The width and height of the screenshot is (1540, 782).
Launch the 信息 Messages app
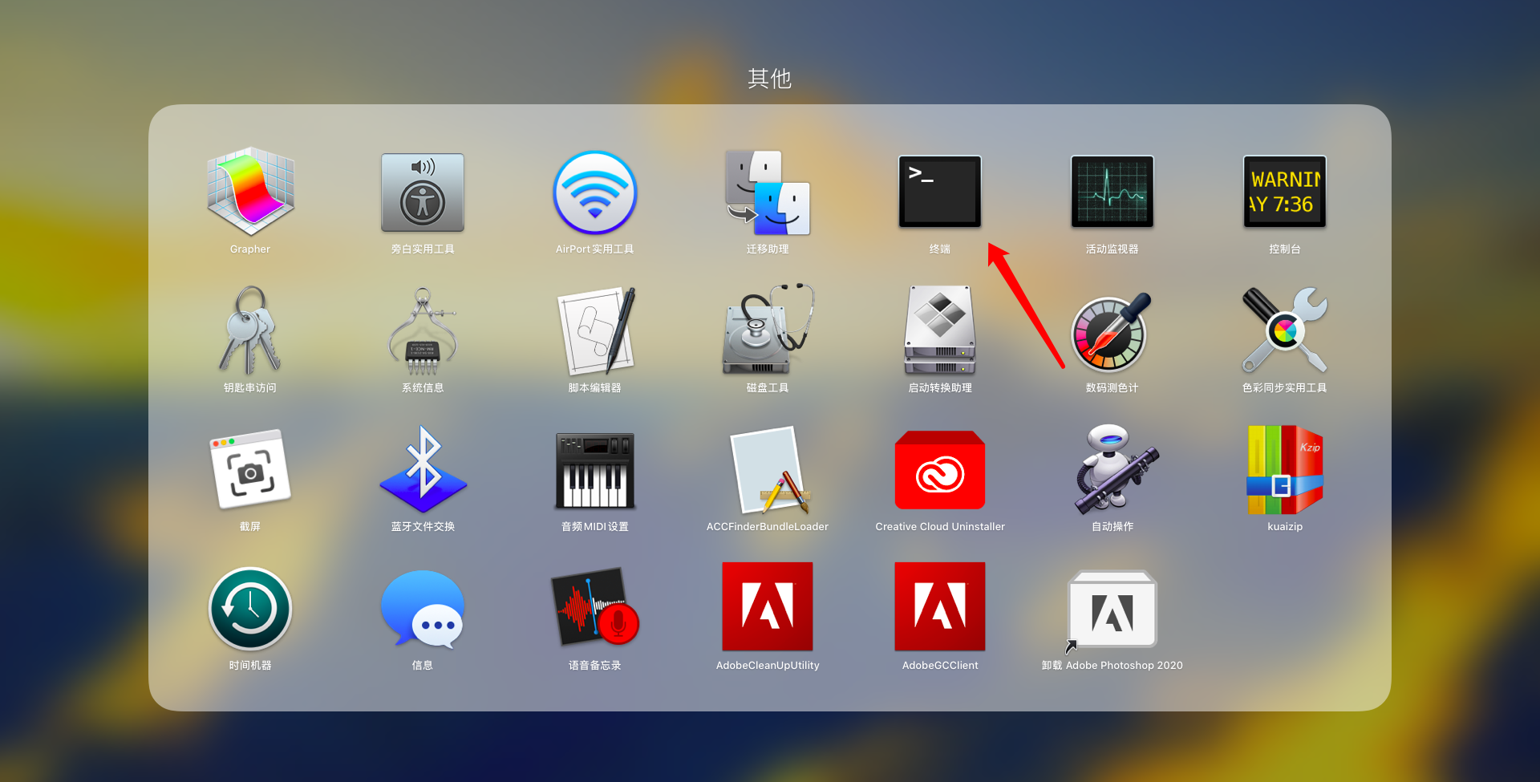(423, 609)
